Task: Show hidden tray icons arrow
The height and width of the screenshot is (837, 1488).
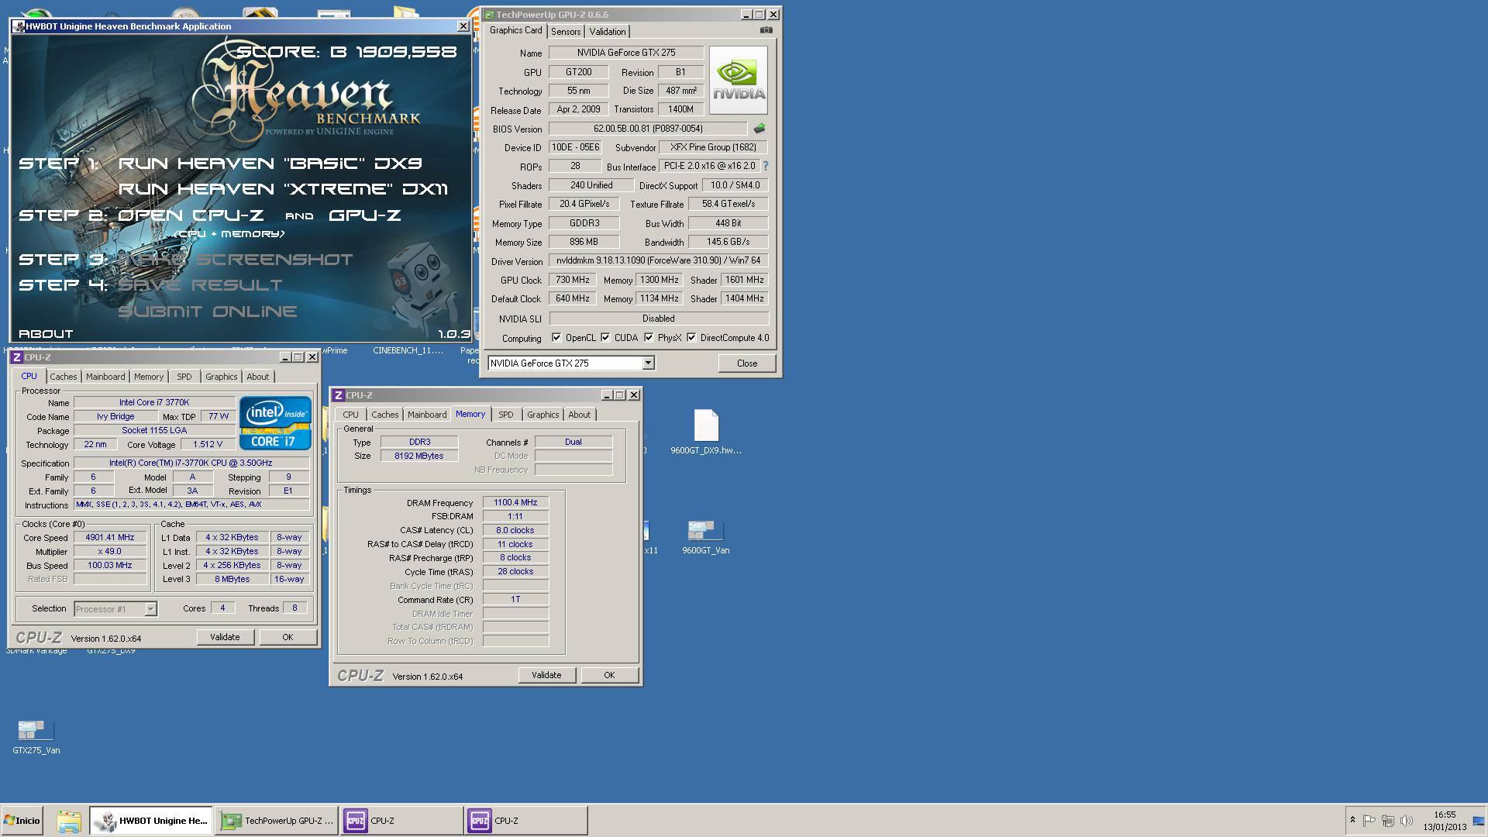Action: [1352, 820]
